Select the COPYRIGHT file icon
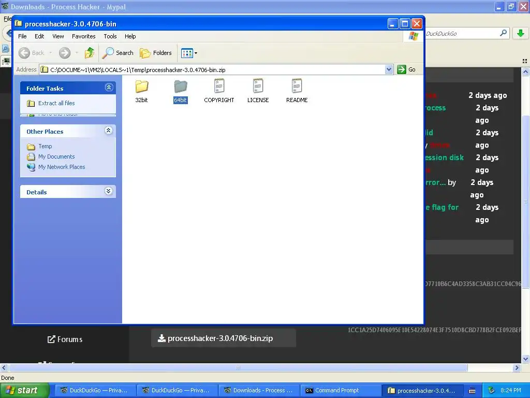 pos(219,86)
